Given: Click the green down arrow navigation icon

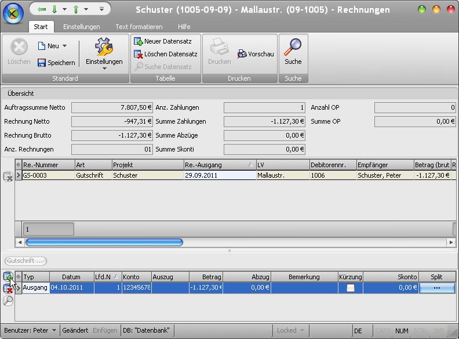Looking at the screenshot, I should point(54,9).
